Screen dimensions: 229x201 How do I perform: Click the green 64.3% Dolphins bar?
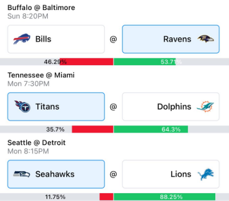151,129
